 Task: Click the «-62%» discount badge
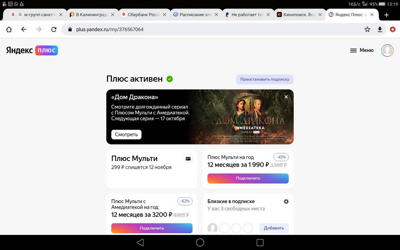coord(185,201)
